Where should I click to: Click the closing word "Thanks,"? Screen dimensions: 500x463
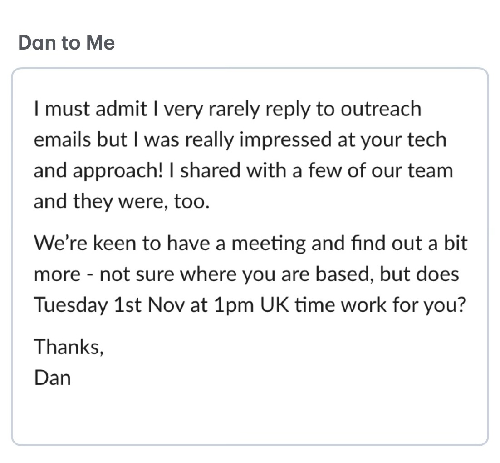point(69,347)
